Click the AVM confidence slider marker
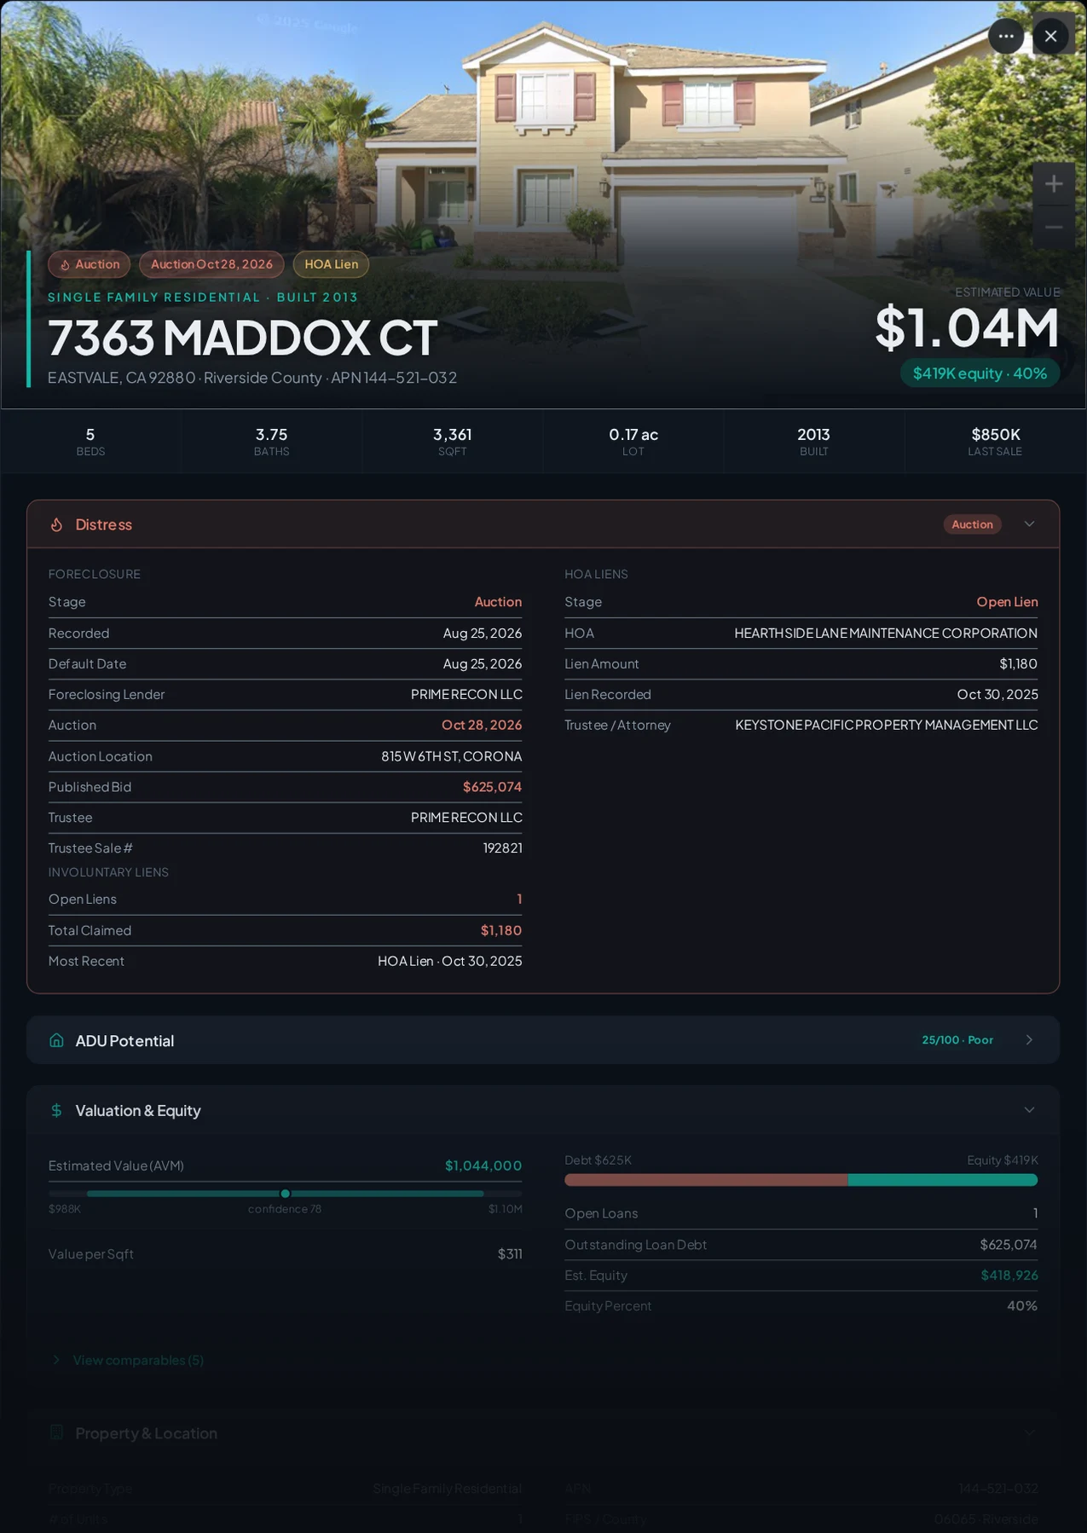 click(286, 1194)
